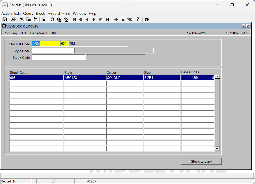Go to next record arrow icon
Image resolution: width=255 pixels, height=184 pixels.
click(94, 20)
